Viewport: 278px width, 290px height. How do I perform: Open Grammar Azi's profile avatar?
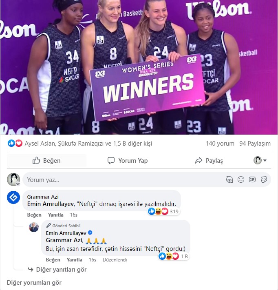(13, 197)
